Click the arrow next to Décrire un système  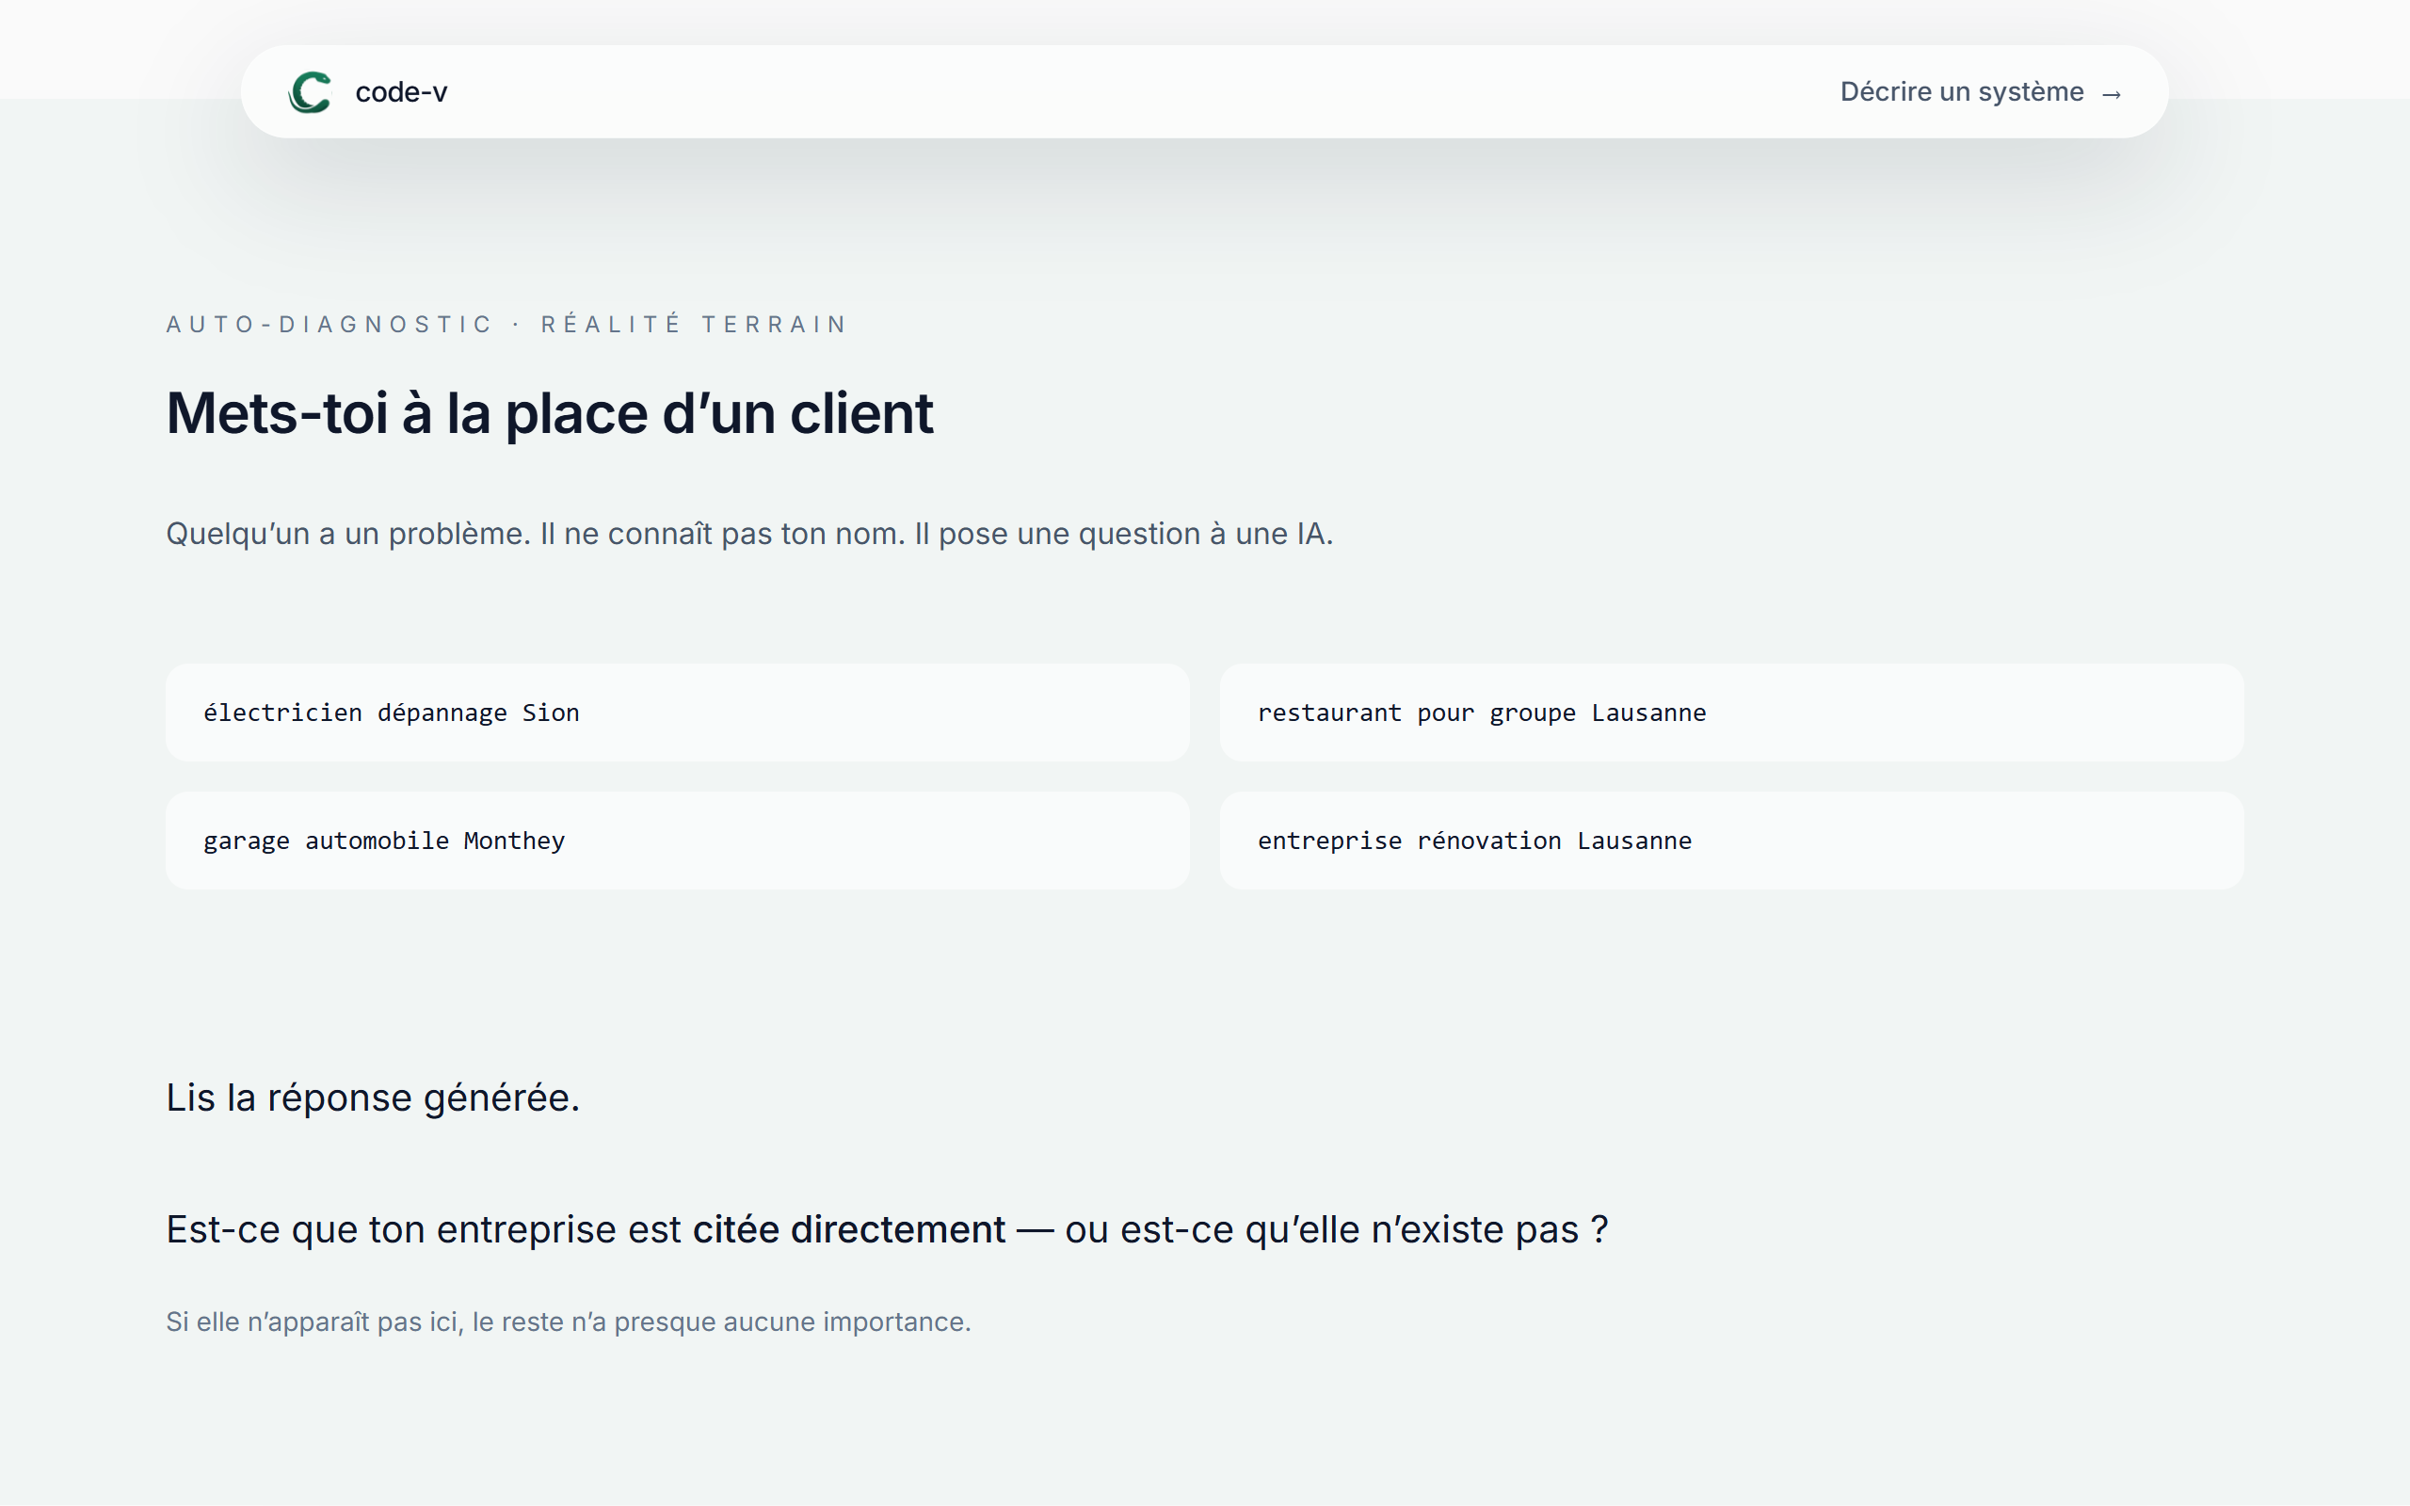coord(2111,95)
